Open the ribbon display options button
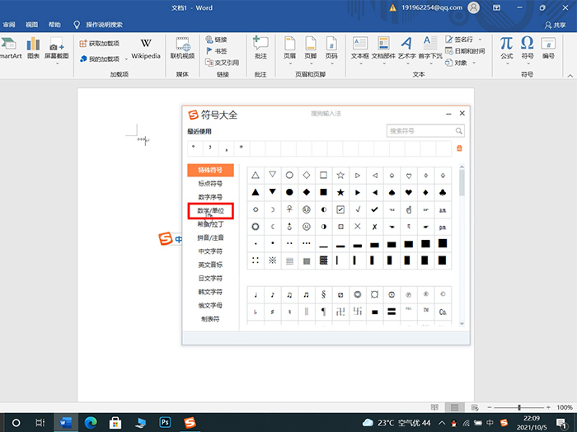The width and height of the screenshot is (577, 432). tap(496, 7)
